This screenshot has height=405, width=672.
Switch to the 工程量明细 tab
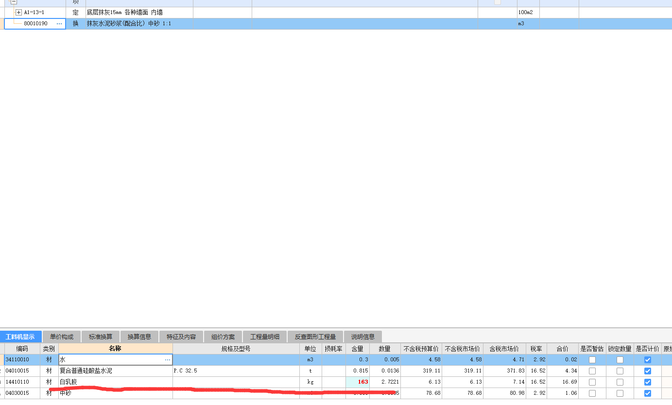click(265, 337)
